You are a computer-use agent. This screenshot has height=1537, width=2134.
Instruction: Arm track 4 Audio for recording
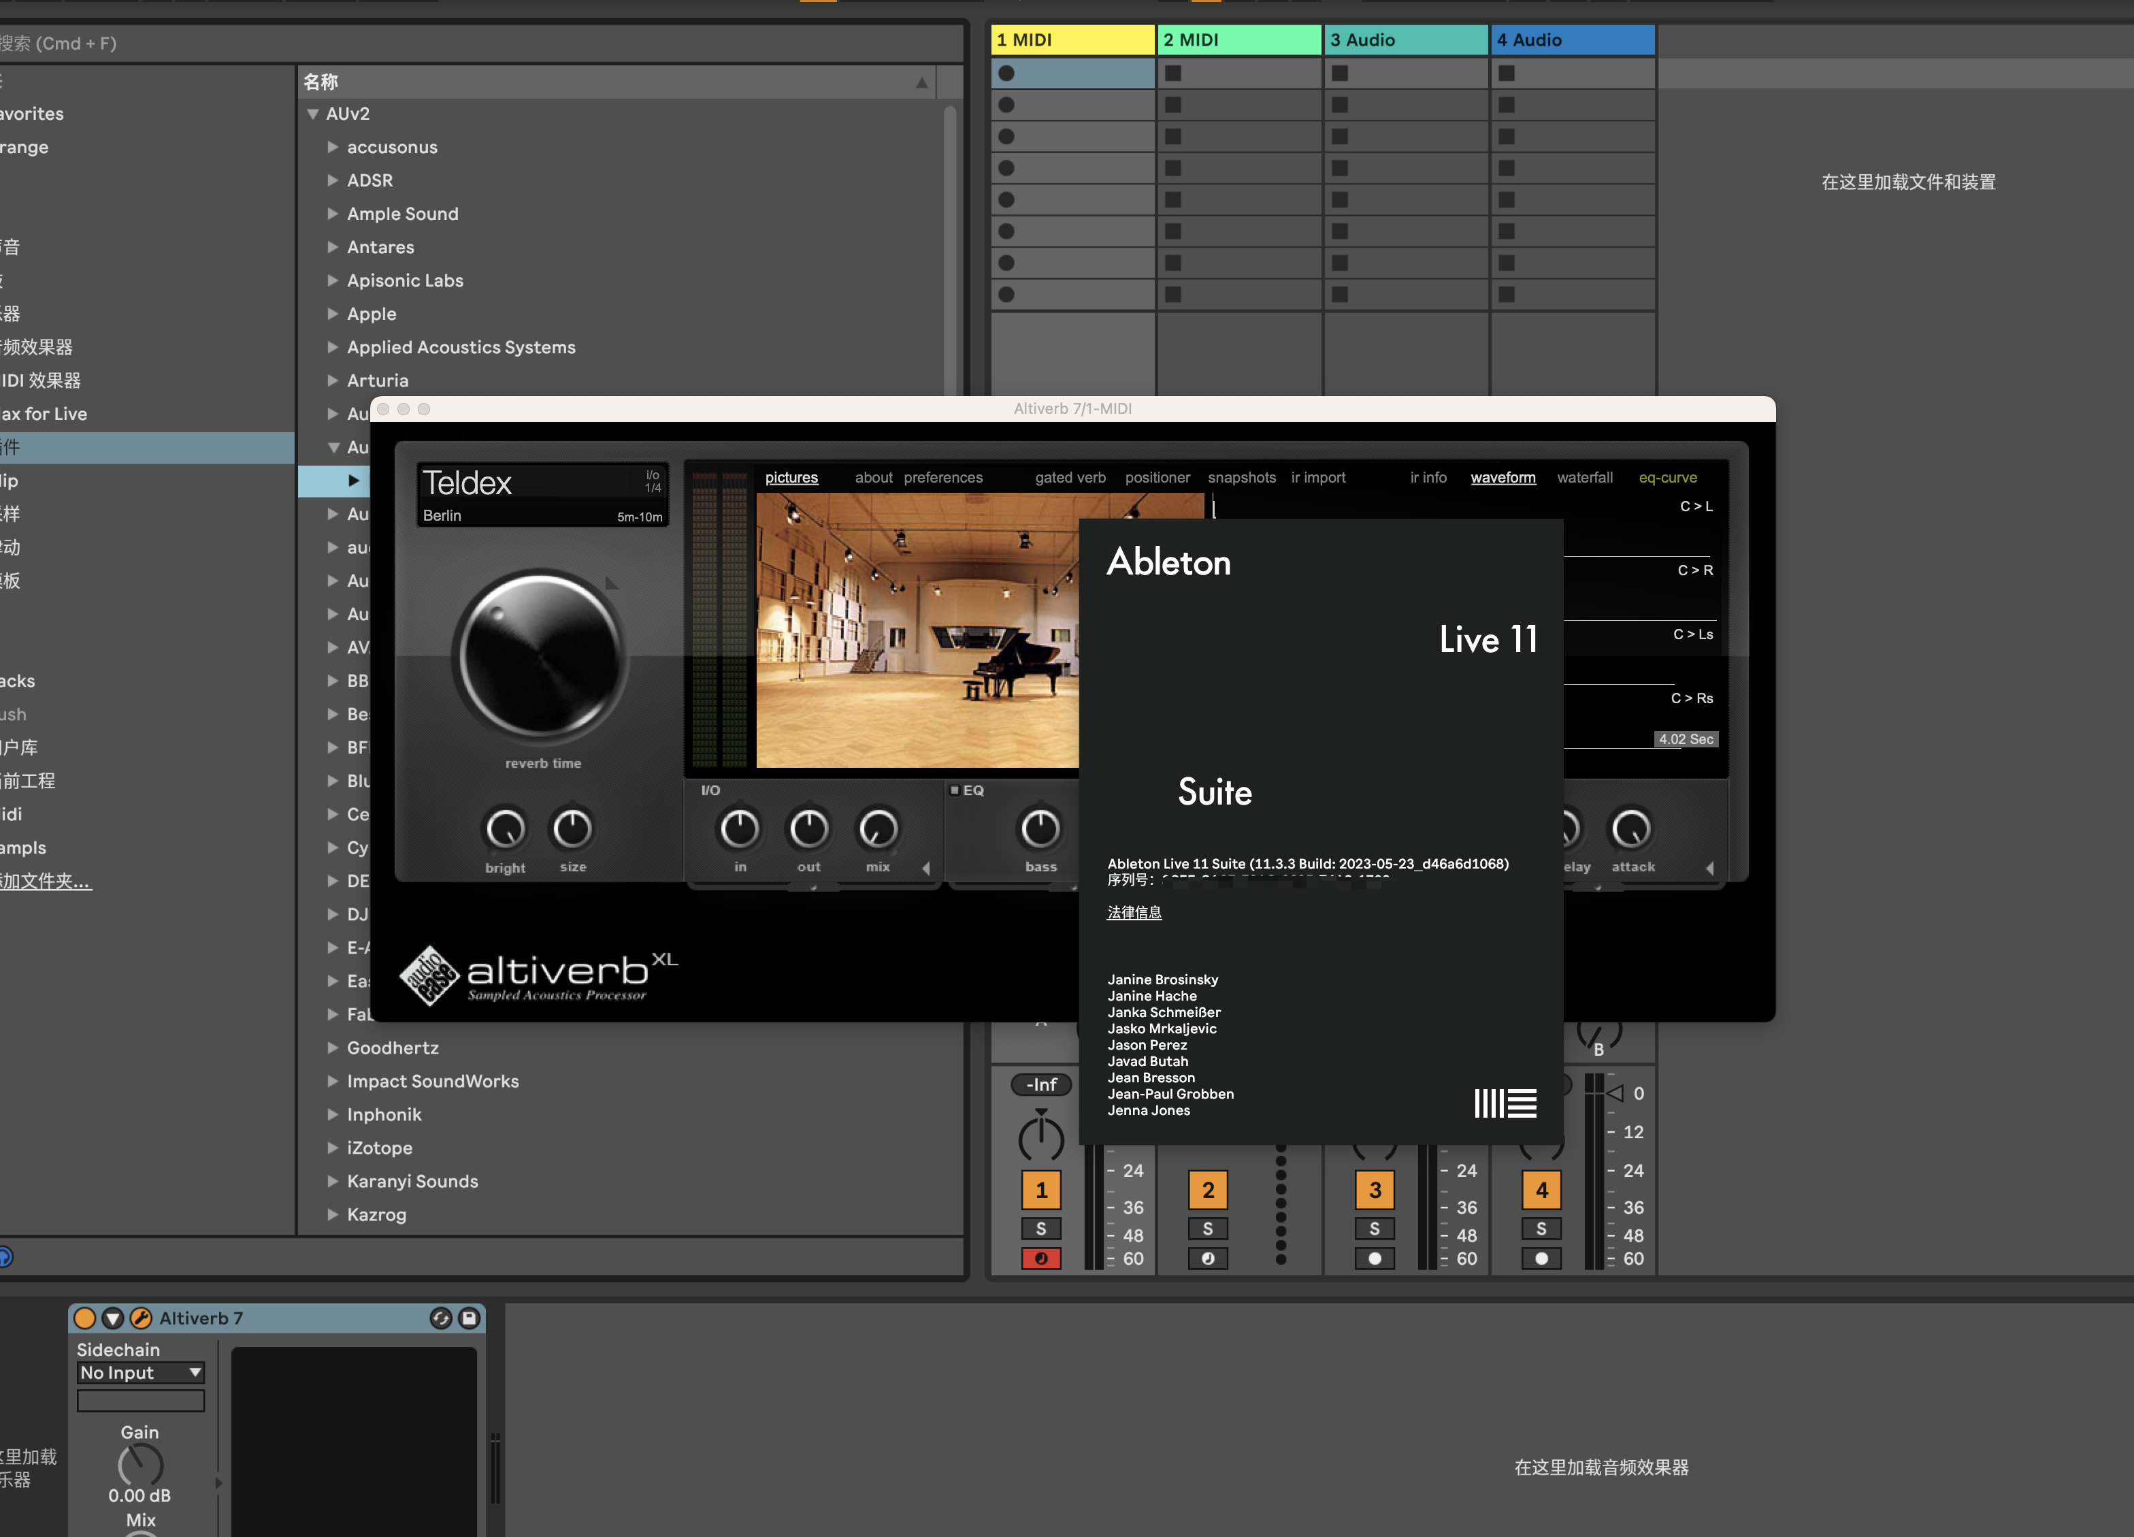1541,1259
